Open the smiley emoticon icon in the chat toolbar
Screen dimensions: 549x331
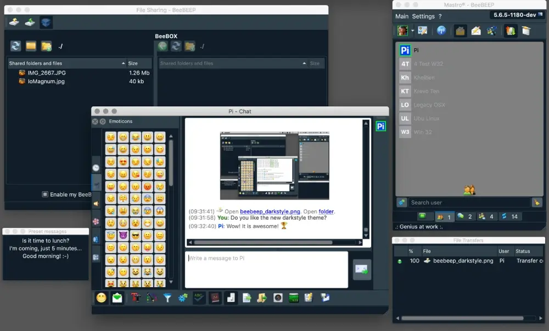coord(102,298)
